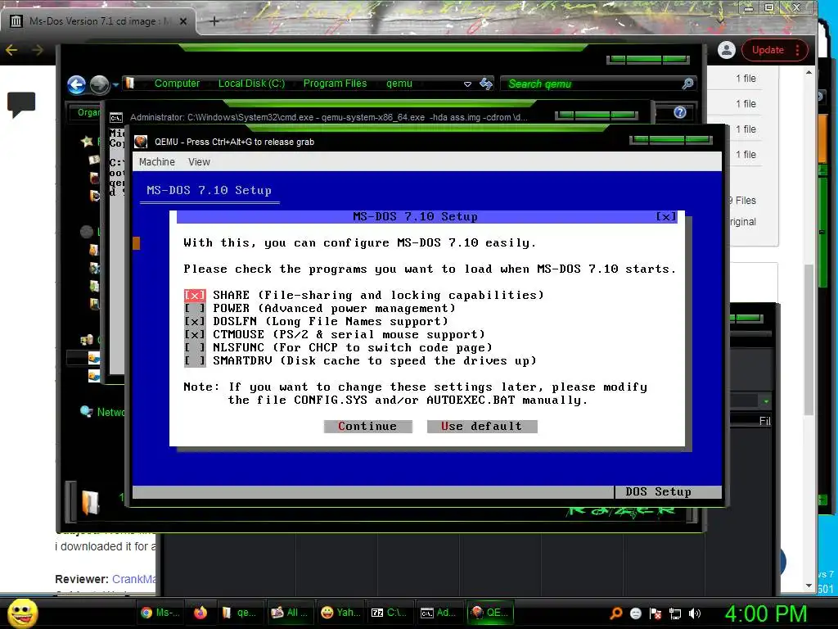Refresh the Explorer folder view
Screen dimensions: 838x629
point(486,84)
